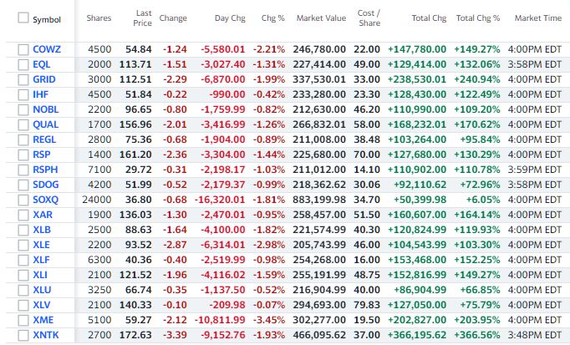The width and height of the screenshot is (570, 345).
Task: Mark the XNTK row checkbox
Action: coord(23,335)
